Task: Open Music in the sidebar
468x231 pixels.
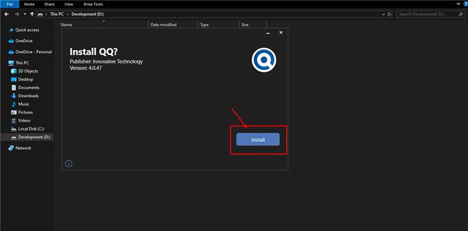Action: (x=24, y=104)
